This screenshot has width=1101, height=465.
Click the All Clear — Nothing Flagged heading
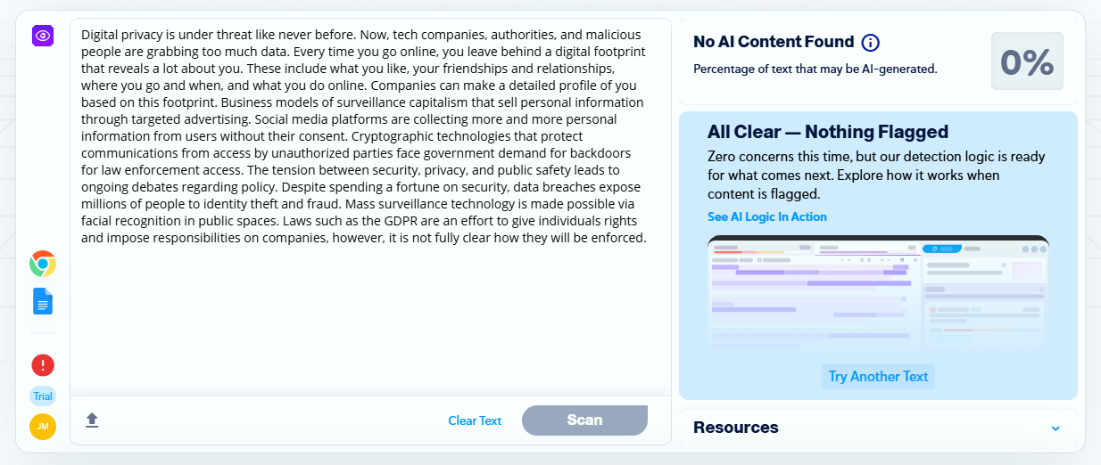click(x=827, y=133)
